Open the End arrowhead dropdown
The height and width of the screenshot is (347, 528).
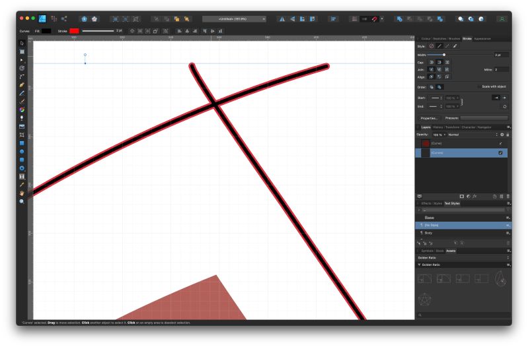tap(435, 106)
